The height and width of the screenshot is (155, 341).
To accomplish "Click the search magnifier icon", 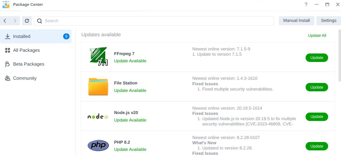I will point(40,21).
